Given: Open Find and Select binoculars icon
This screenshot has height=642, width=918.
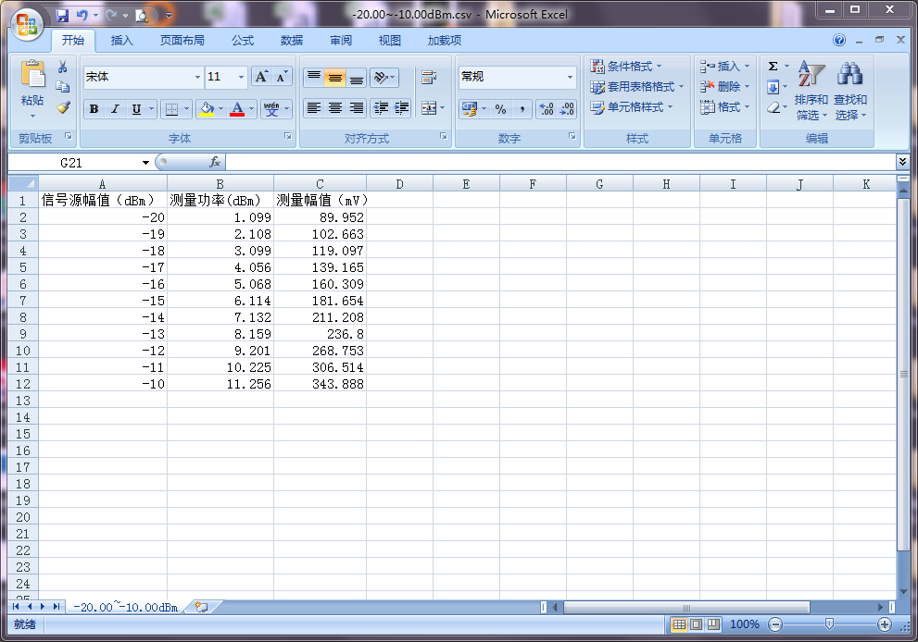Looking at the screenshot, I should point(849,74).
